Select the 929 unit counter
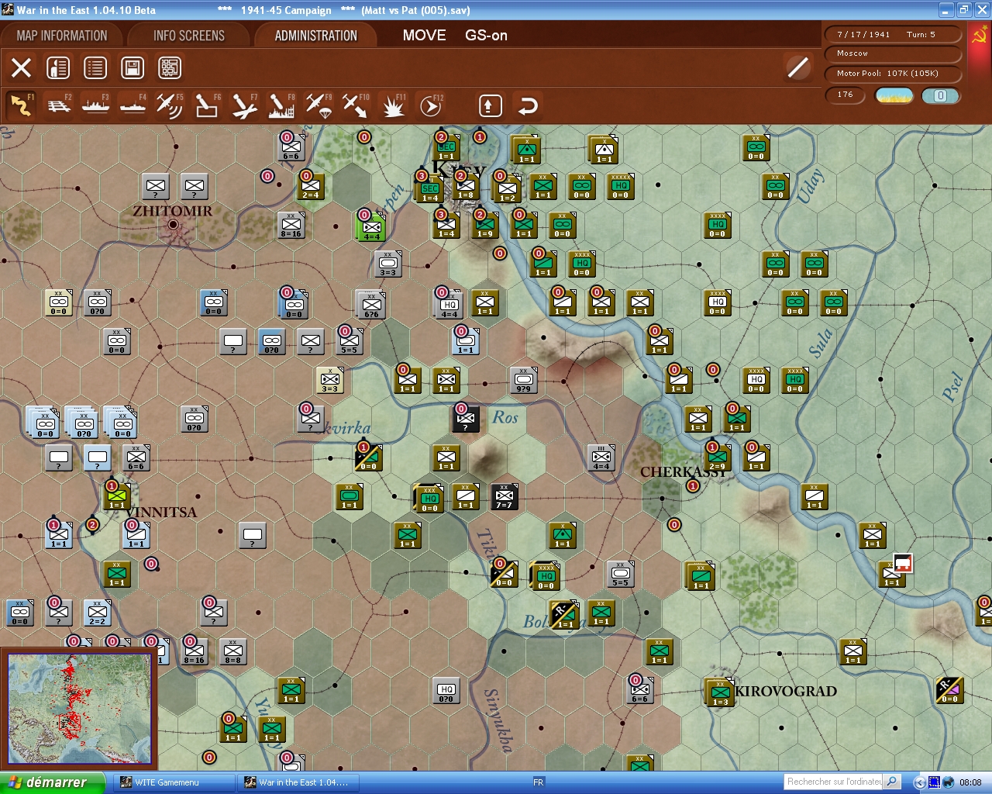Viewport: 992px width, 794px height. pos(523,380)
